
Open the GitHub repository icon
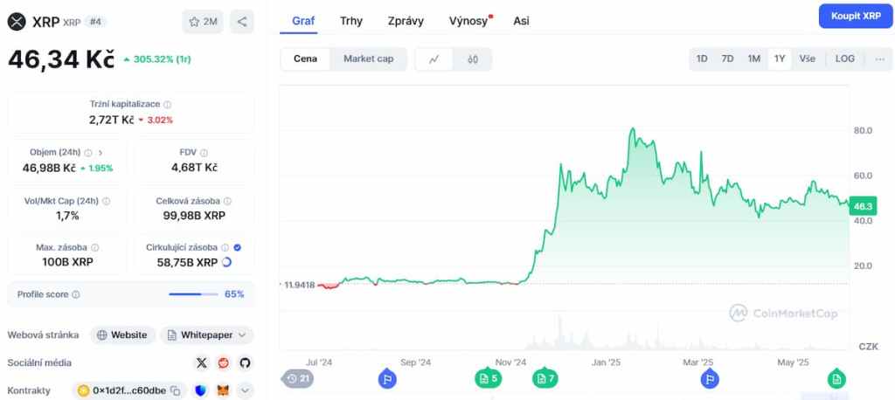[x=245, y=362]
